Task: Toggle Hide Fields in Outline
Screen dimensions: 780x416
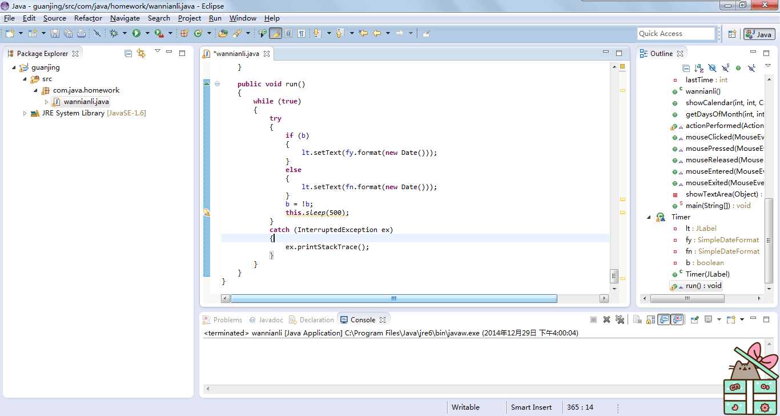Action: point(712,68)
